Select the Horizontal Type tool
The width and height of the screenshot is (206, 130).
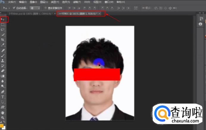tap(3, 97)
